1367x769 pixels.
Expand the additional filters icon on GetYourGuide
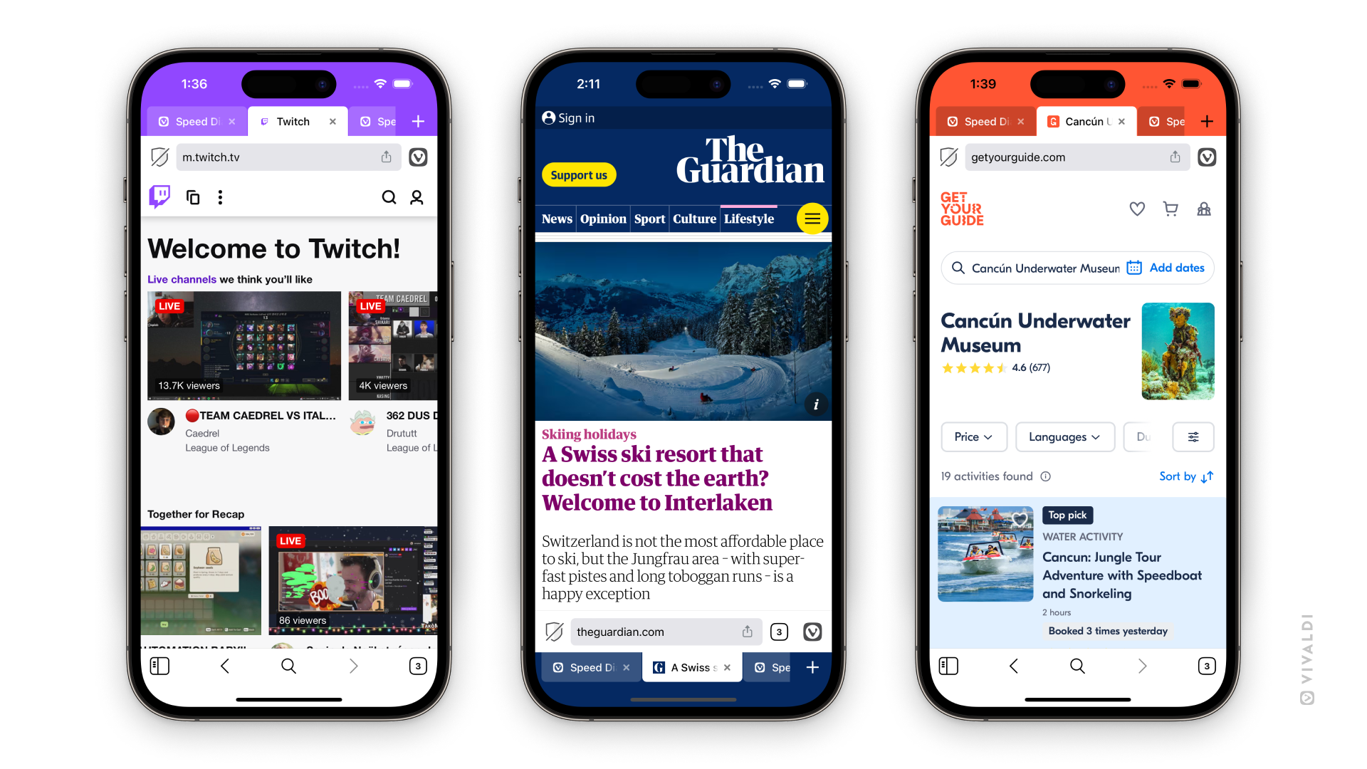click(x=1194, y=435)
